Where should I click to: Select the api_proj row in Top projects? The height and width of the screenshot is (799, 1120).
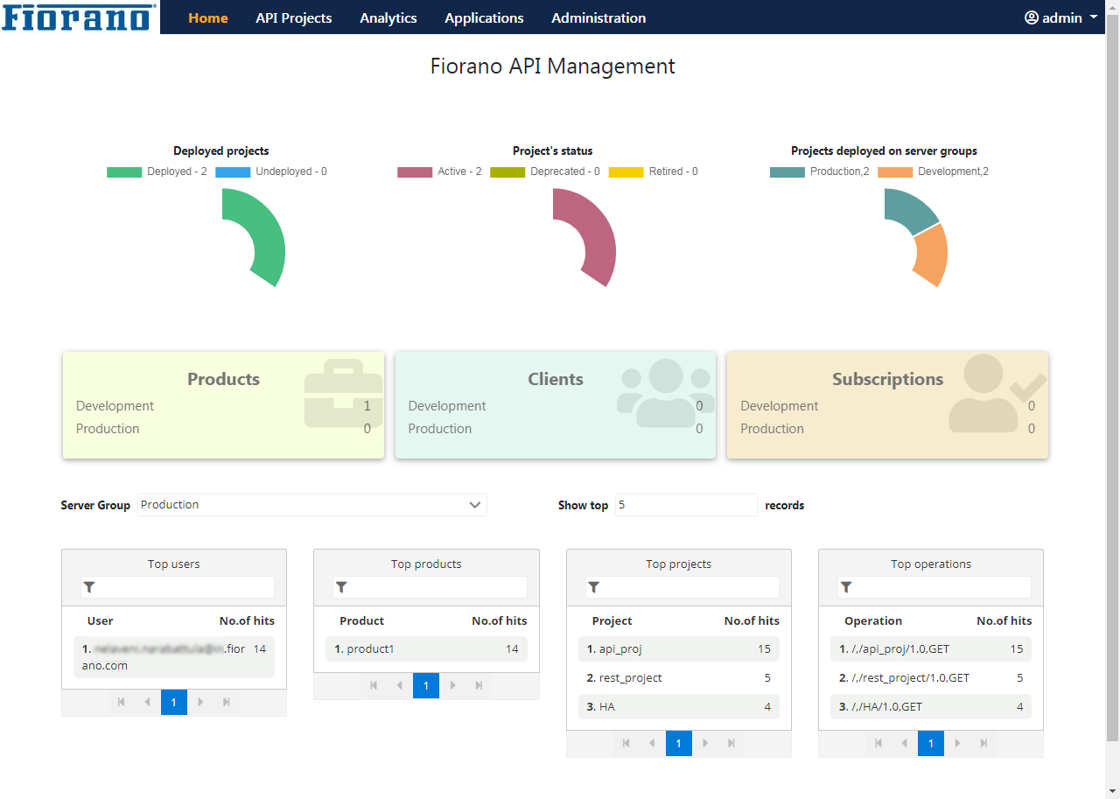click(679, 649)
